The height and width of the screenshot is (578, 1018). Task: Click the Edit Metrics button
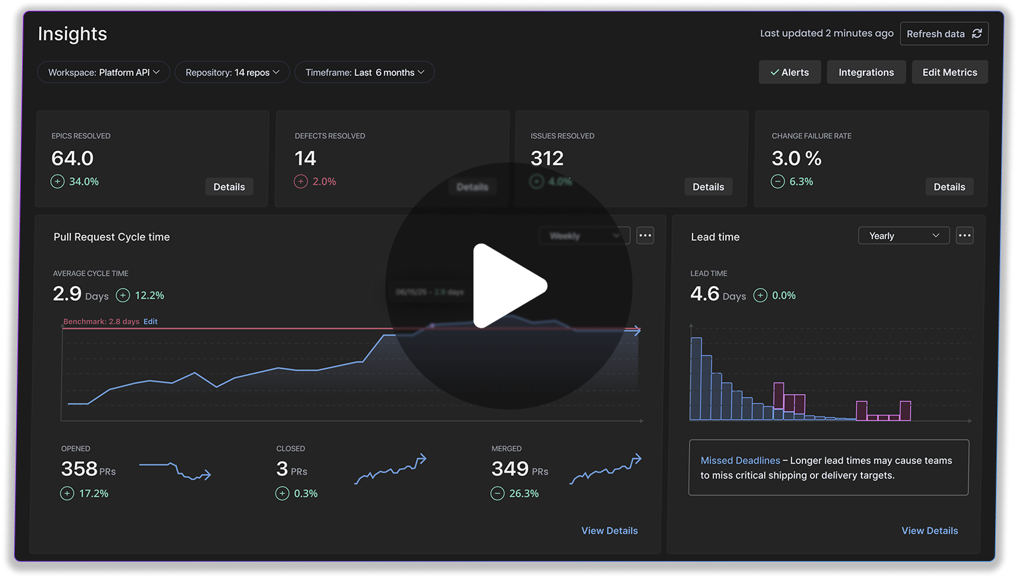click(x=950, y=73)
